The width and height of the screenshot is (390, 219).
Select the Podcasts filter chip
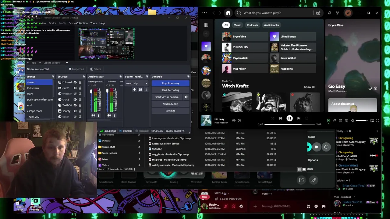[252, 25]
